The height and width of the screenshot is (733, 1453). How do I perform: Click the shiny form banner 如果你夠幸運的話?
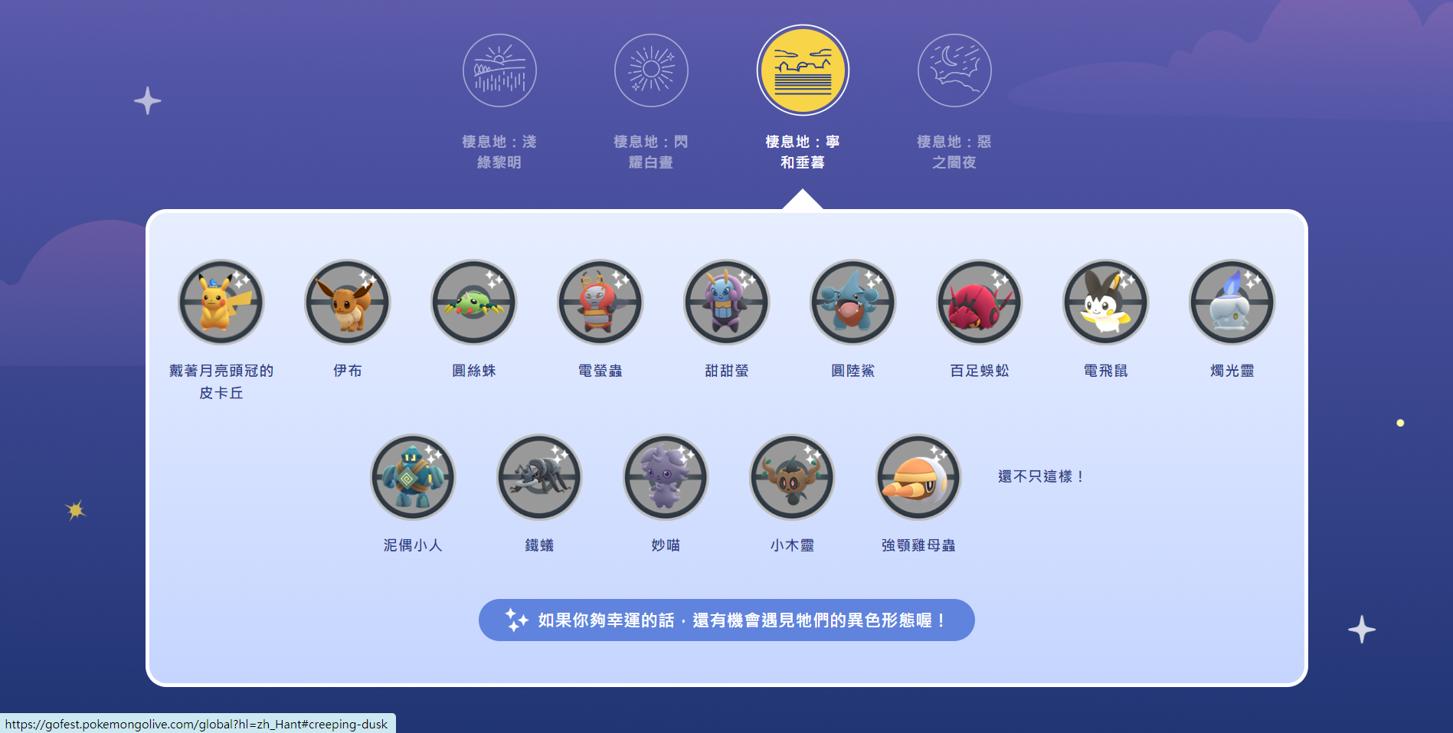[726, 620]
